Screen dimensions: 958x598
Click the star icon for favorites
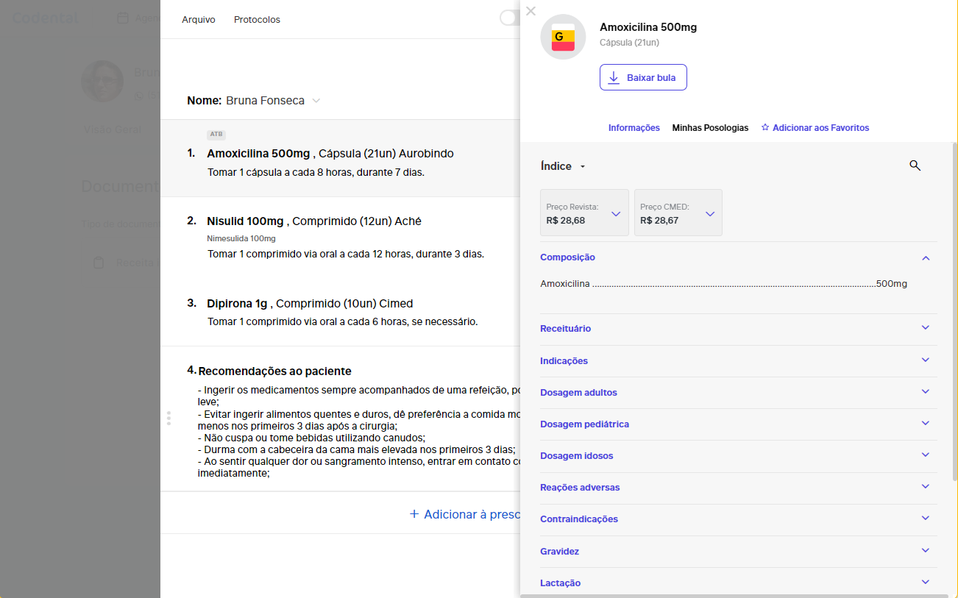click(x=765, y=128)
